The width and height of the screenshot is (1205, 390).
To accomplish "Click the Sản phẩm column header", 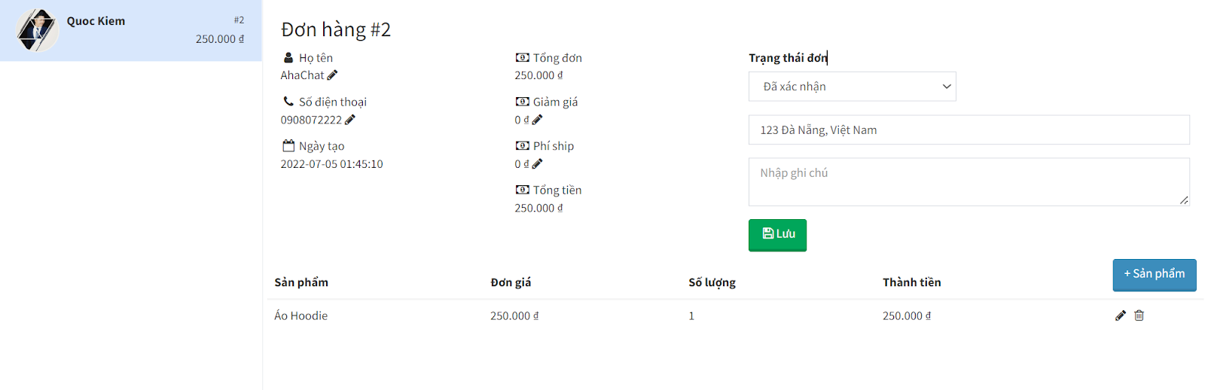I will coord(301,282).
